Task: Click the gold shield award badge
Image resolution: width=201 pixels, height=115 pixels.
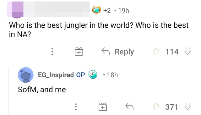Action: click(x=96, y=10)
